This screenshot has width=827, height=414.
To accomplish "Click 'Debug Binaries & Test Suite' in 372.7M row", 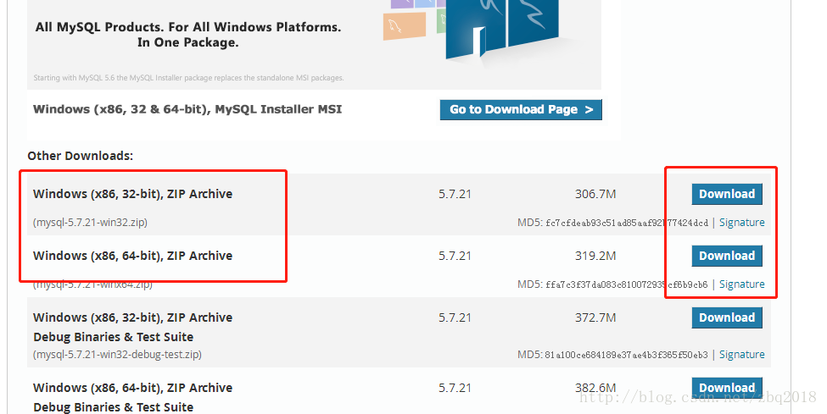I will coord(114,337).
